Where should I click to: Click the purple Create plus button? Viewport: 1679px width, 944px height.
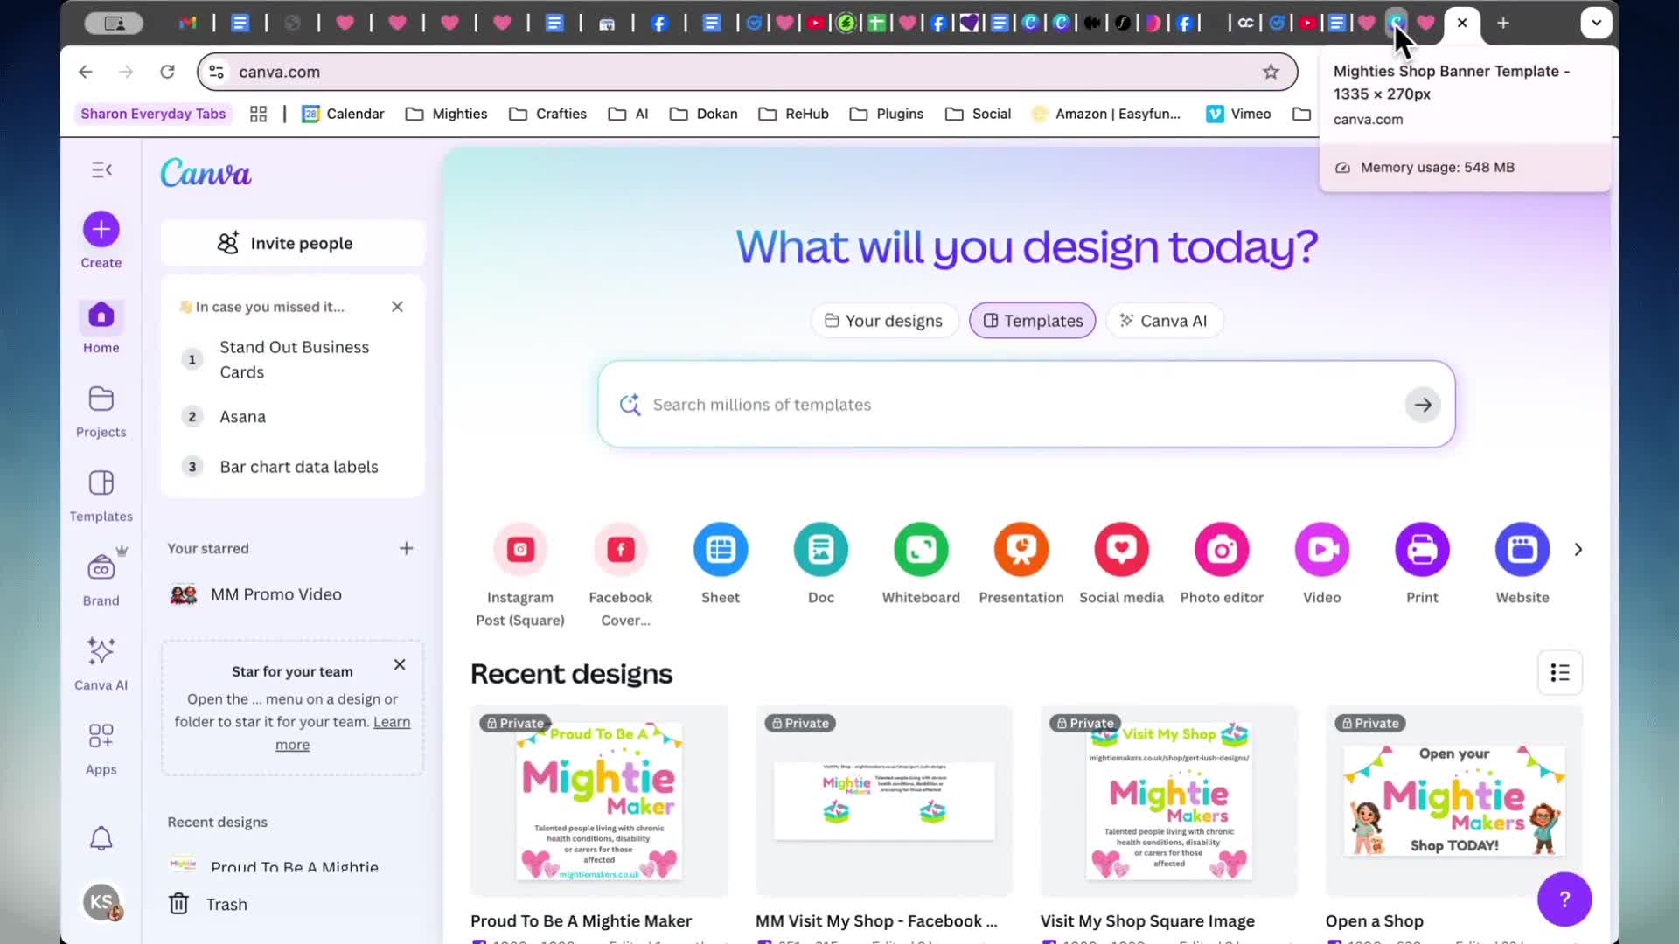pyautogui.click(x=101, y=230)
